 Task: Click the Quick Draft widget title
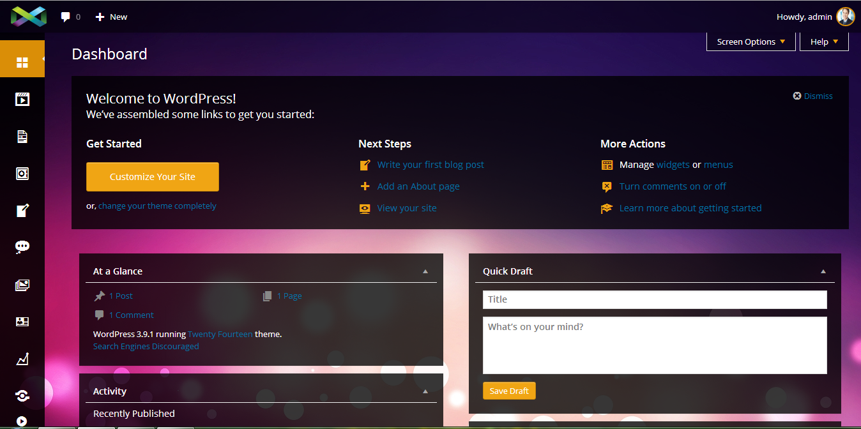coord(508,271)
